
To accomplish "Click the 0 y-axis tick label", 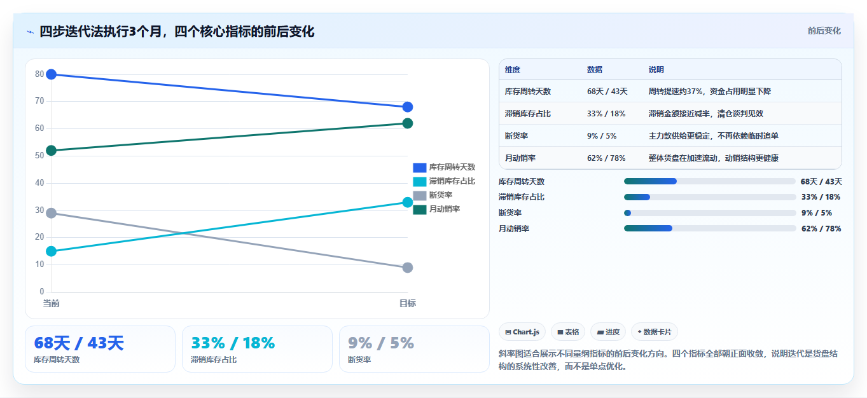I will click(x=42, y=292).
